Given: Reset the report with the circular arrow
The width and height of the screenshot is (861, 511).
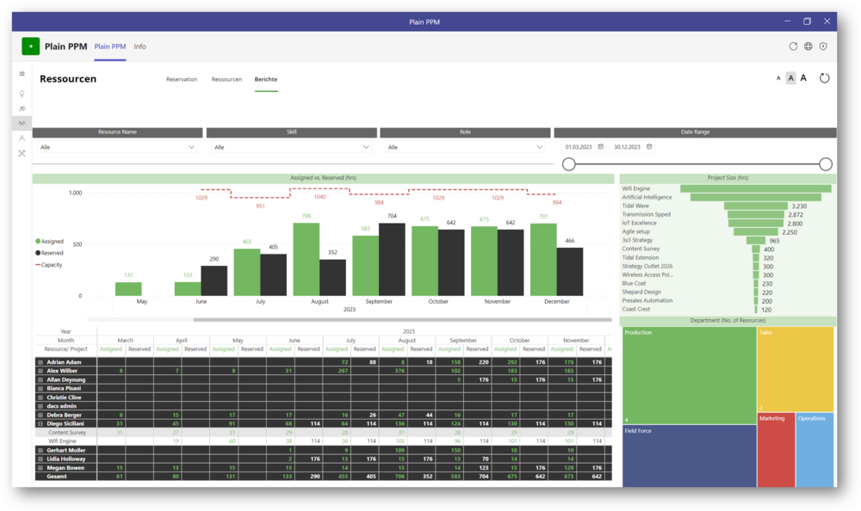Looking at the screenshot, I should [824, 78].
